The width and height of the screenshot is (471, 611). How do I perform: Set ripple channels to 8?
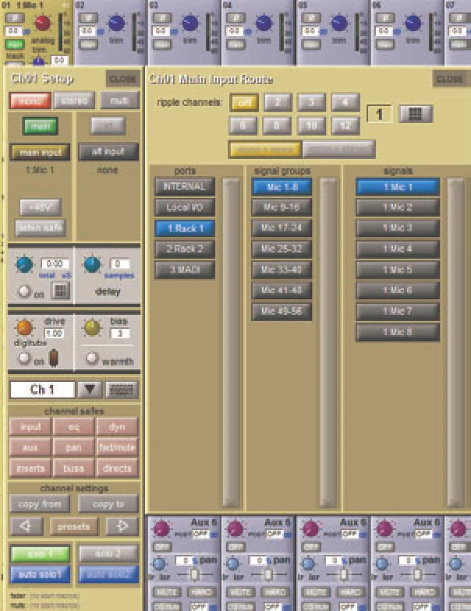pyautogui.click(x=277, y=125)
